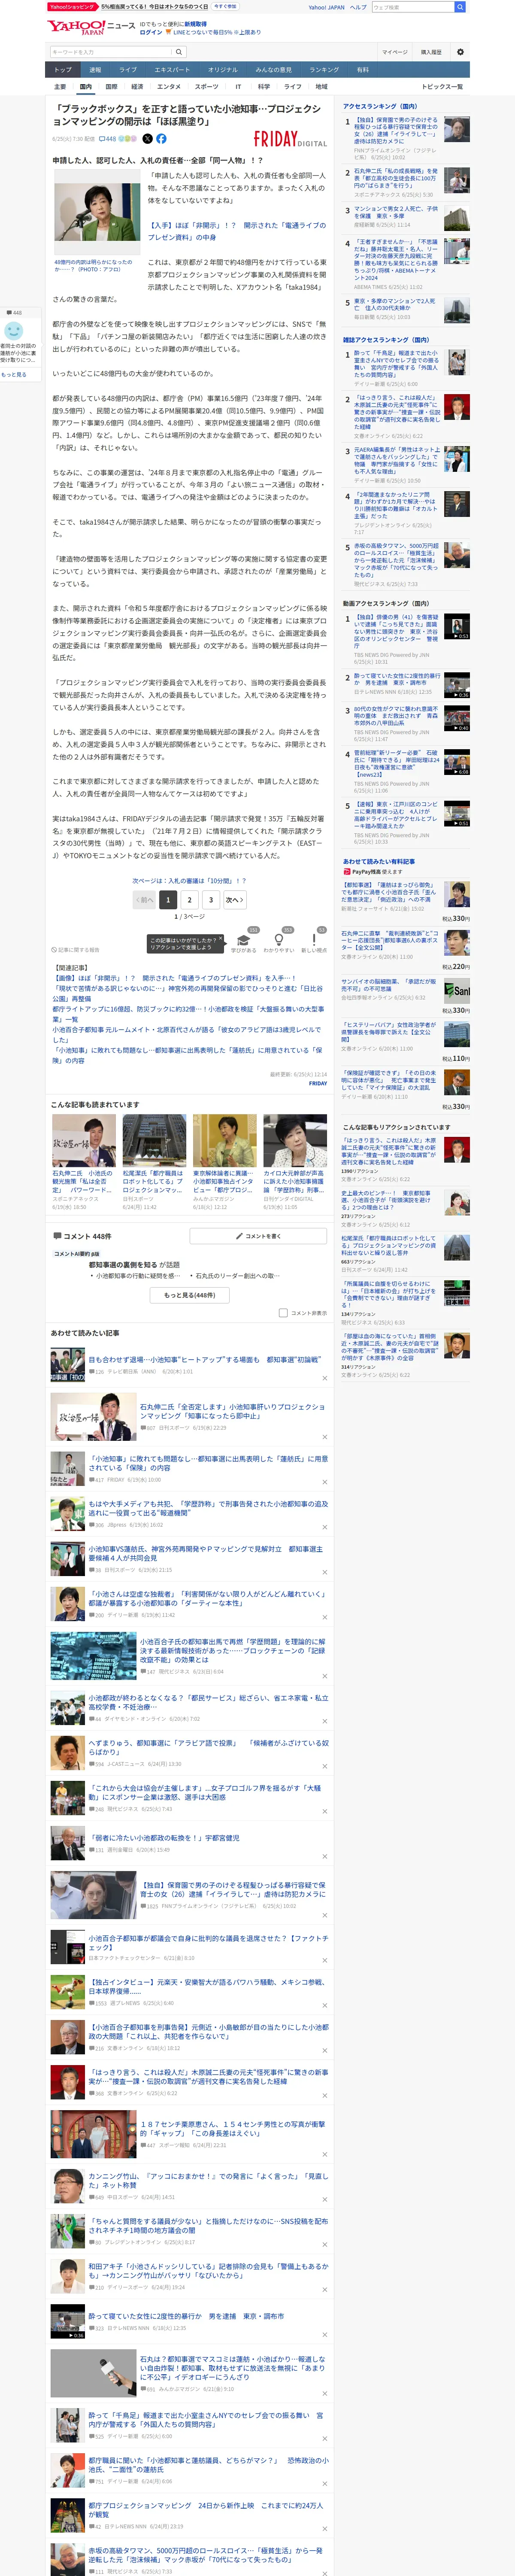Click the もっと見る(448件) button
The height and width of the screenshot is (2576, 515).
coord(190,1295)
